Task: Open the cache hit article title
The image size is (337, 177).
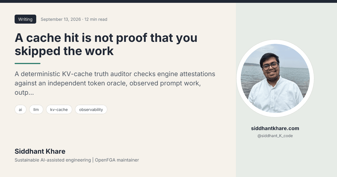Action: [106, 44]
